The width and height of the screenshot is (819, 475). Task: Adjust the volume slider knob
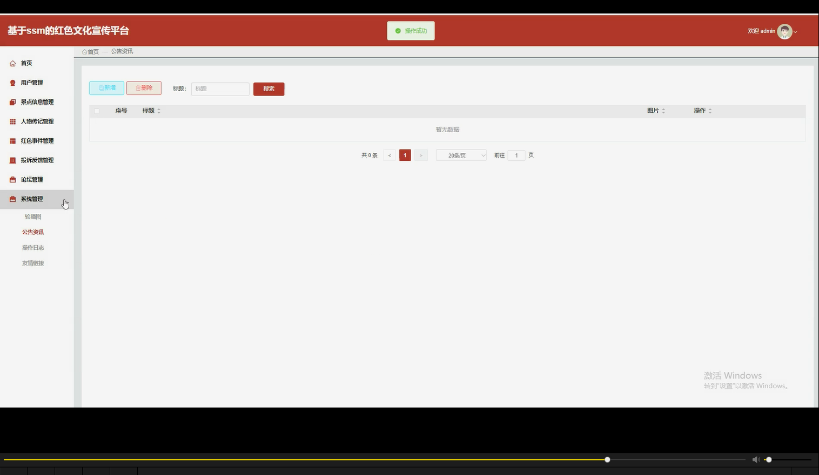coord(769,460)
